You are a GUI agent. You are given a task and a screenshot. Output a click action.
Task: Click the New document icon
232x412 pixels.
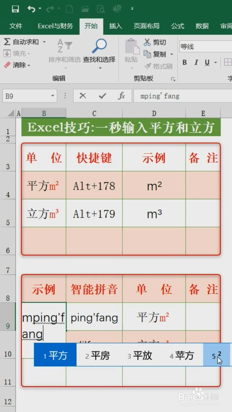coord(69,9)
